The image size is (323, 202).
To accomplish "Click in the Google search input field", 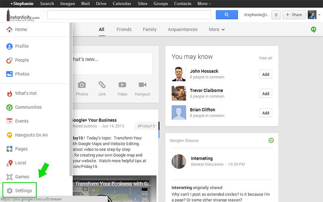I will (129, 15).
